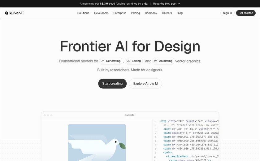Click the <rect x="238" code line
Screen dimensions: 260x161
click(x=191, y=129)
